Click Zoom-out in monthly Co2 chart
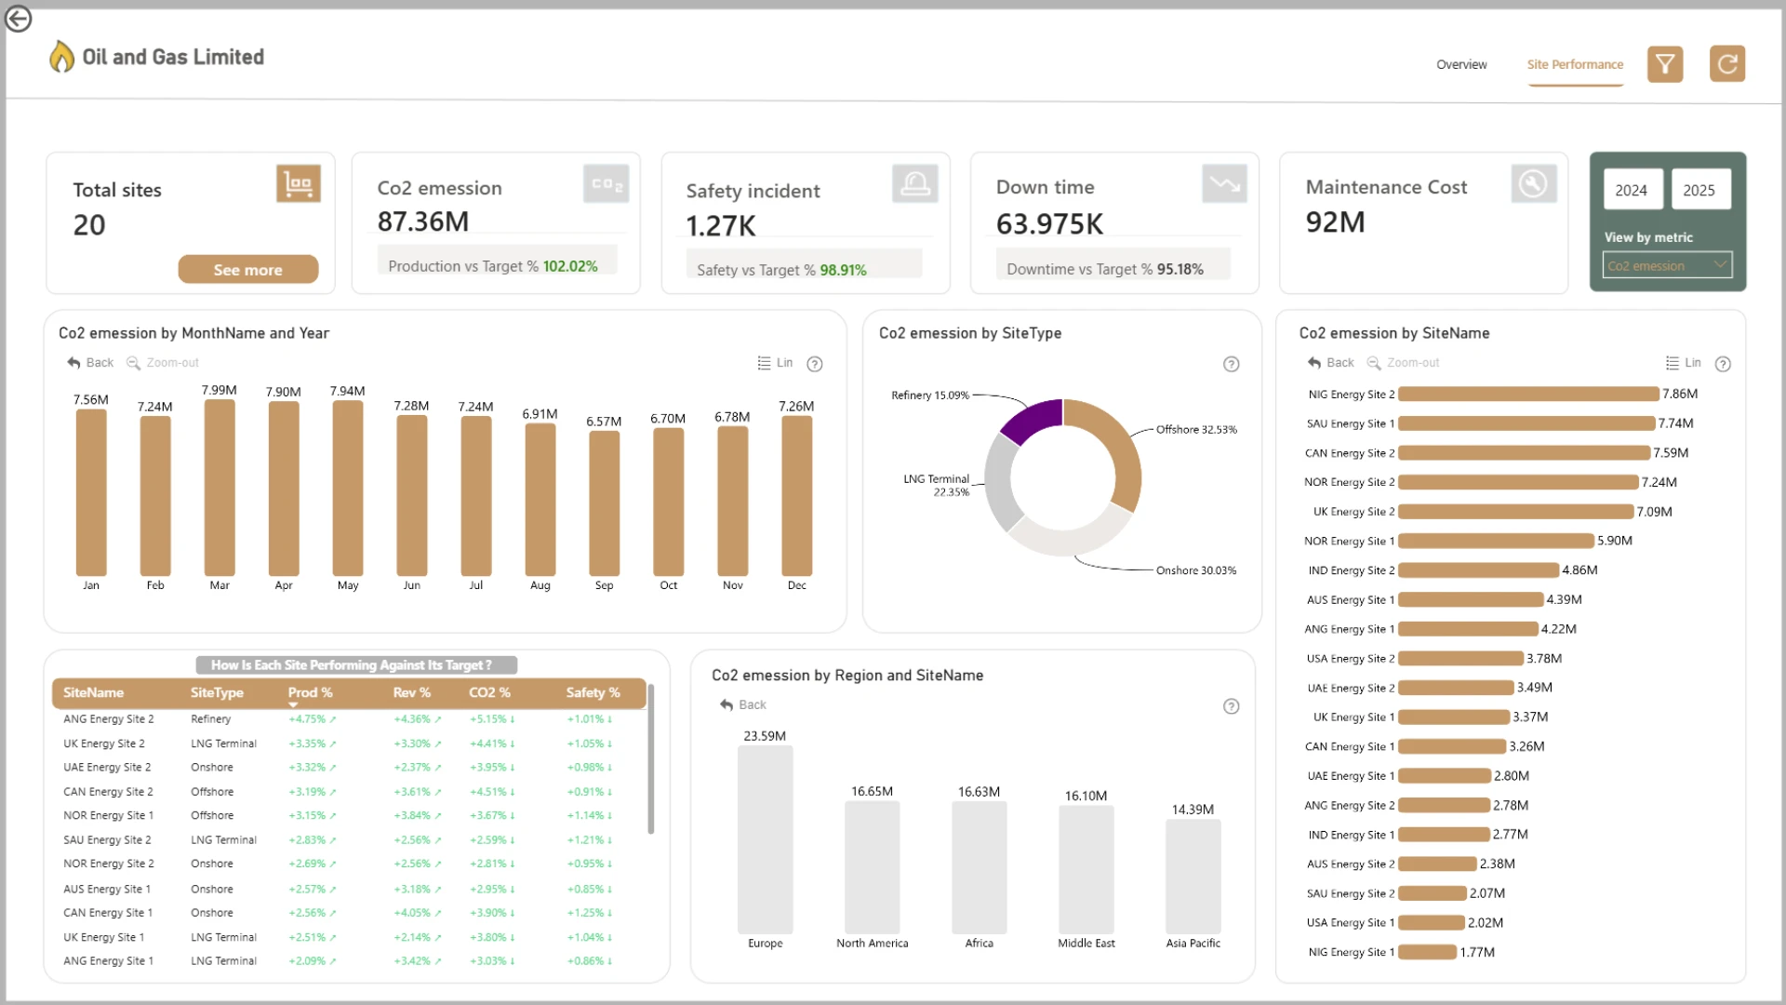Image resolution: width=1786 pixels, height=1005 pixels. point(163,363)
